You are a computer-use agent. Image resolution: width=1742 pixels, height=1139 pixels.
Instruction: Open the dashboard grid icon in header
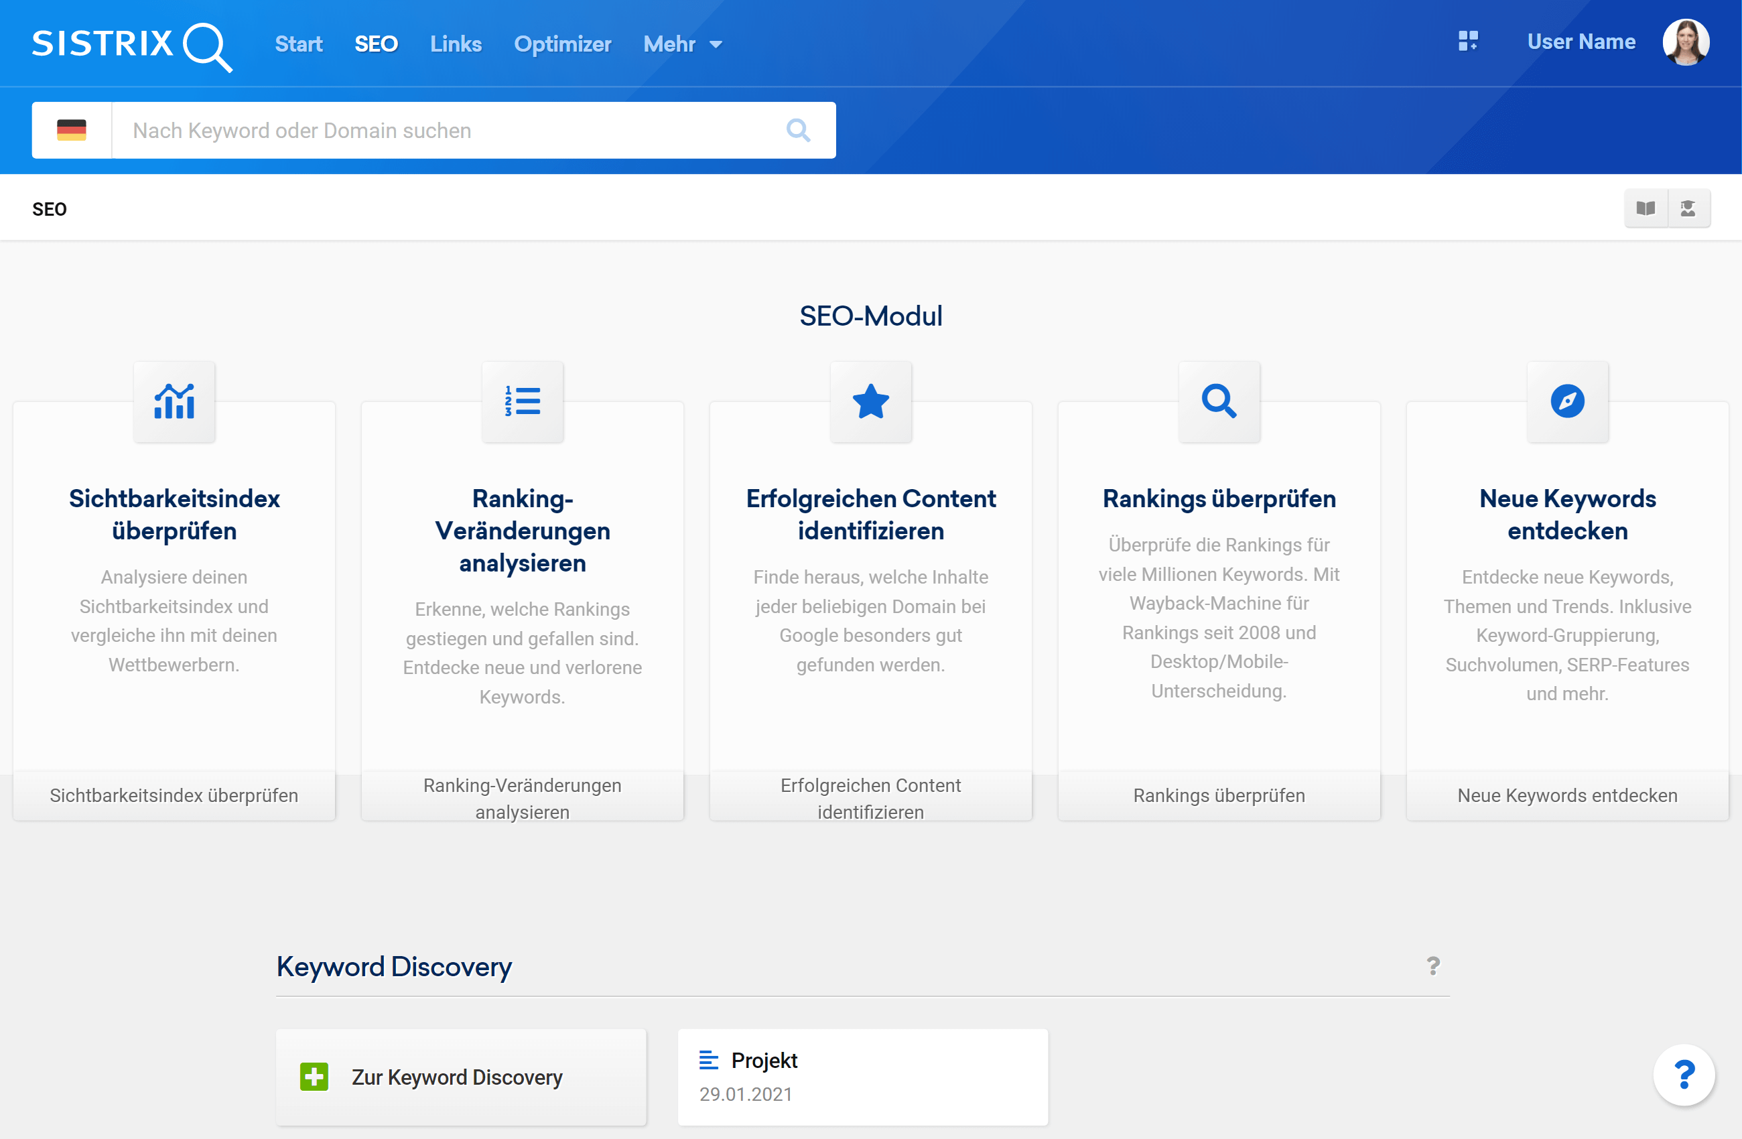pyautogui.click(x=1467, y=41)
